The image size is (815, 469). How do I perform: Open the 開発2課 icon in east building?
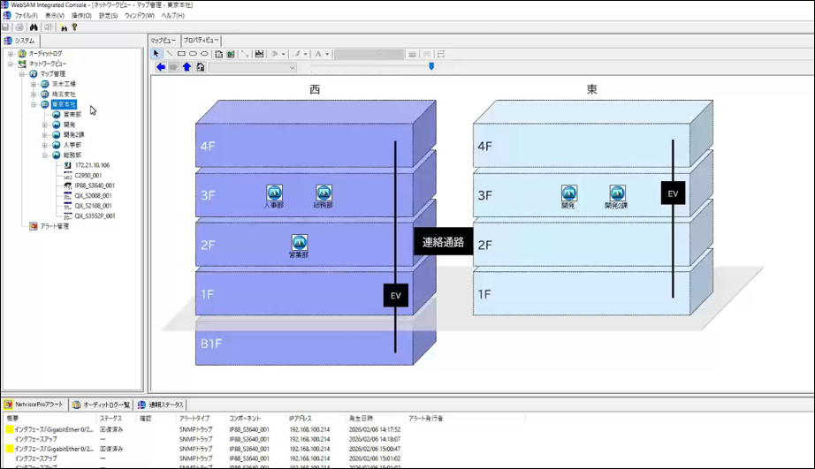pos(617,193)
